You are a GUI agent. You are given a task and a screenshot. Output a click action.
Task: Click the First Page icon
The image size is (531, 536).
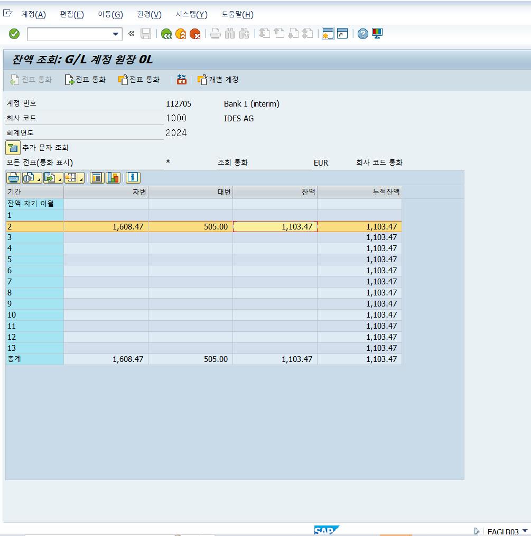click(265, 34)
